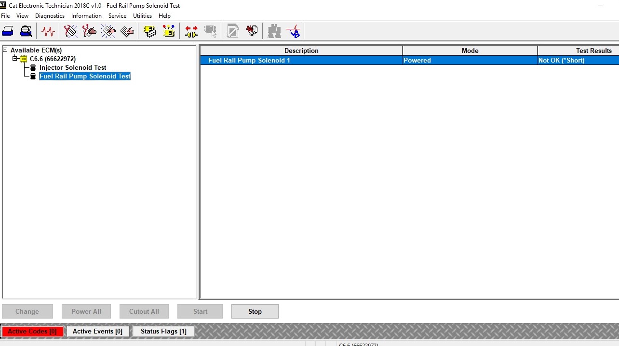Open Active Diagnostic Codes toolbar icon
The height and width of the screenshot is (346, 619).
(71, 32)
